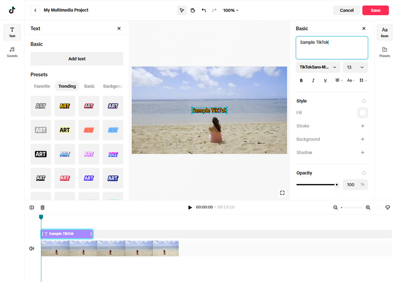Screen dimensions: 395x282
Task: Toggle italic formatting
Action: coord(313,81)
